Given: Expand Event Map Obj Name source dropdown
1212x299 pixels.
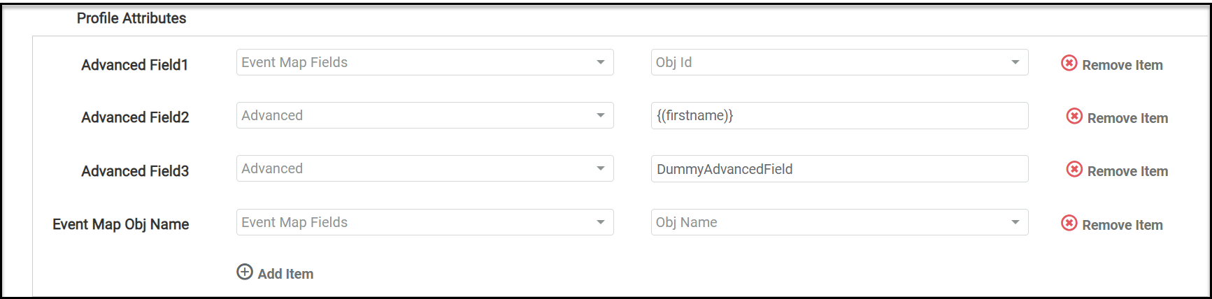Looking at the screenshot, I should tap(425, 223).
